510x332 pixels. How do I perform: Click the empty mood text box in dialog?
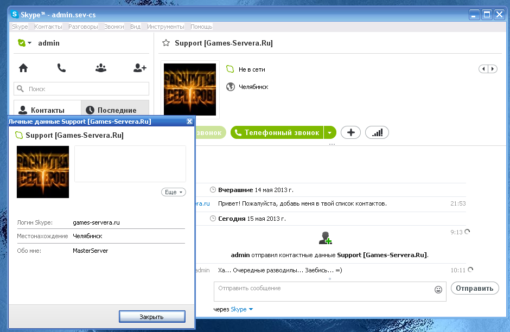pos(130,164)
